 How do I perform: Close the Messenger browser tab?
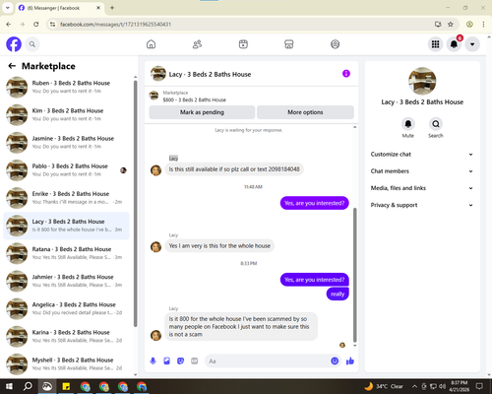click(98, 8)
